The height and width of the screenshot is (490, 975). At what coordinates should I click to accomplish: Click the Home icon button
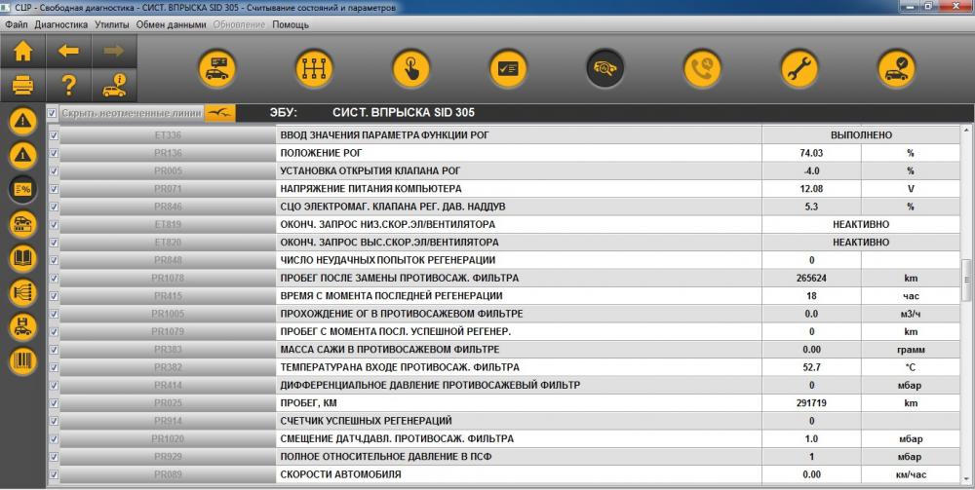[x=23, y=51]
